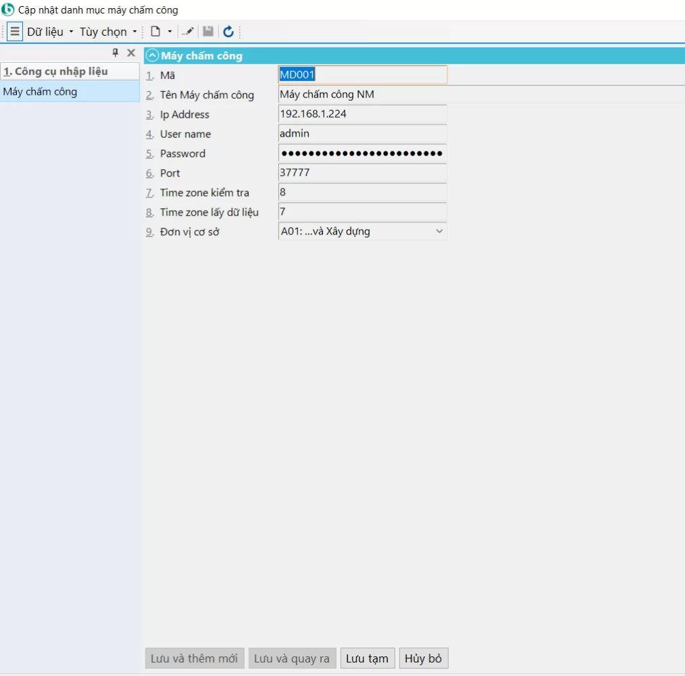The image size is (685, 676).
Task: Click the Ip Address input field
Action: (362, 114)
